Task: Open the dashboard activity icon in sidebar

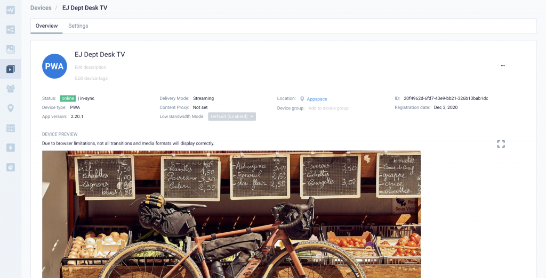Action: (x=11, y=10)
